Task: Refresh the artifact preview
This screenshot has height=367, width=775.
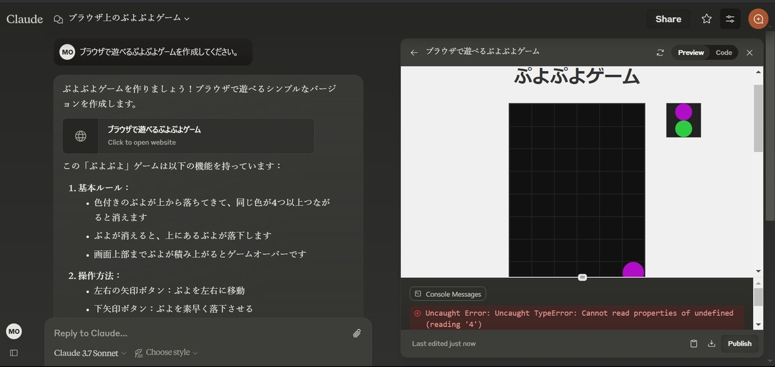Action: [x=660, y=52]
